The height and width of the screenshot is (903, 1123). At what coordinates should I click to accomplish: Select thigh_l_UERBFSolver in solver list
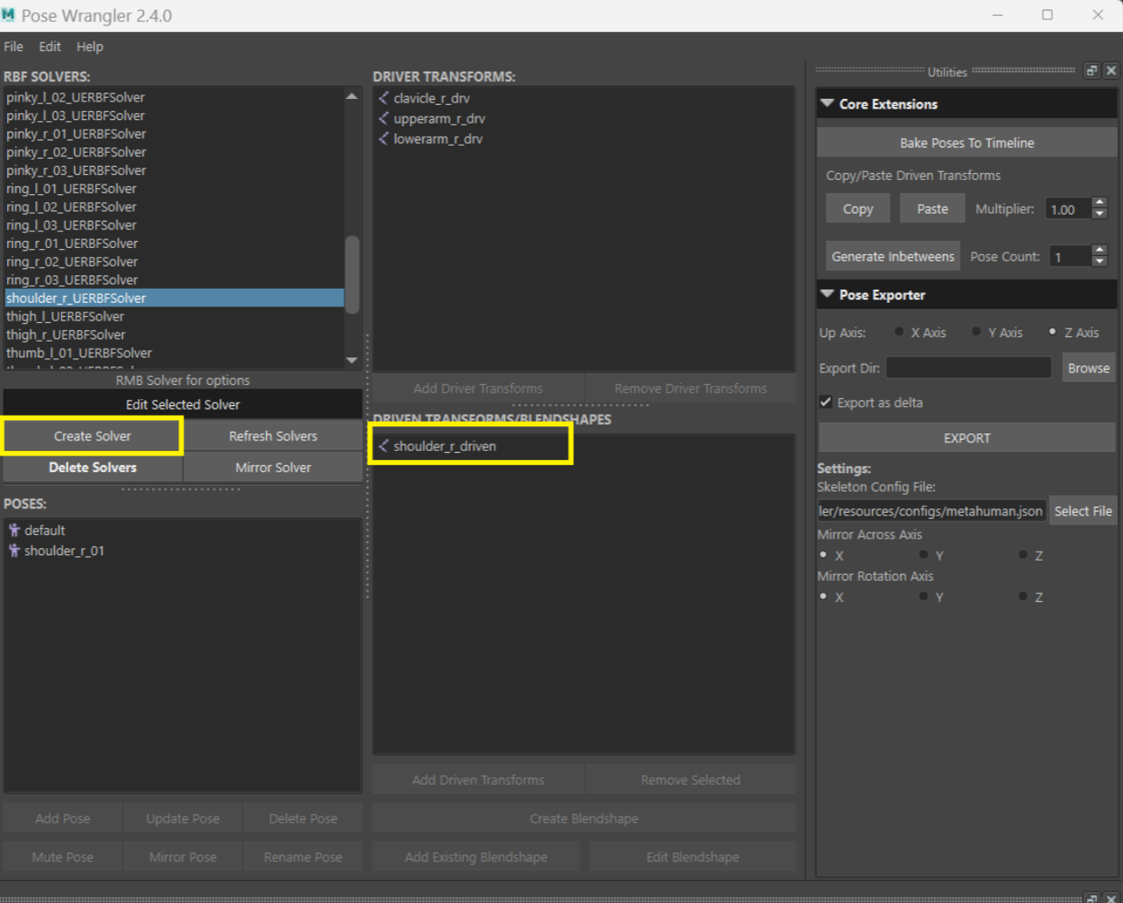(x=174, y=317)
